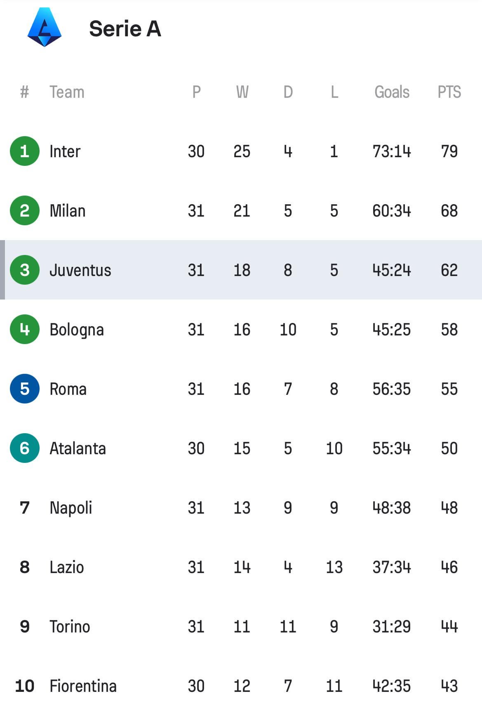
Task: Open the Serie A title heading
Action: tap(125, 29)
